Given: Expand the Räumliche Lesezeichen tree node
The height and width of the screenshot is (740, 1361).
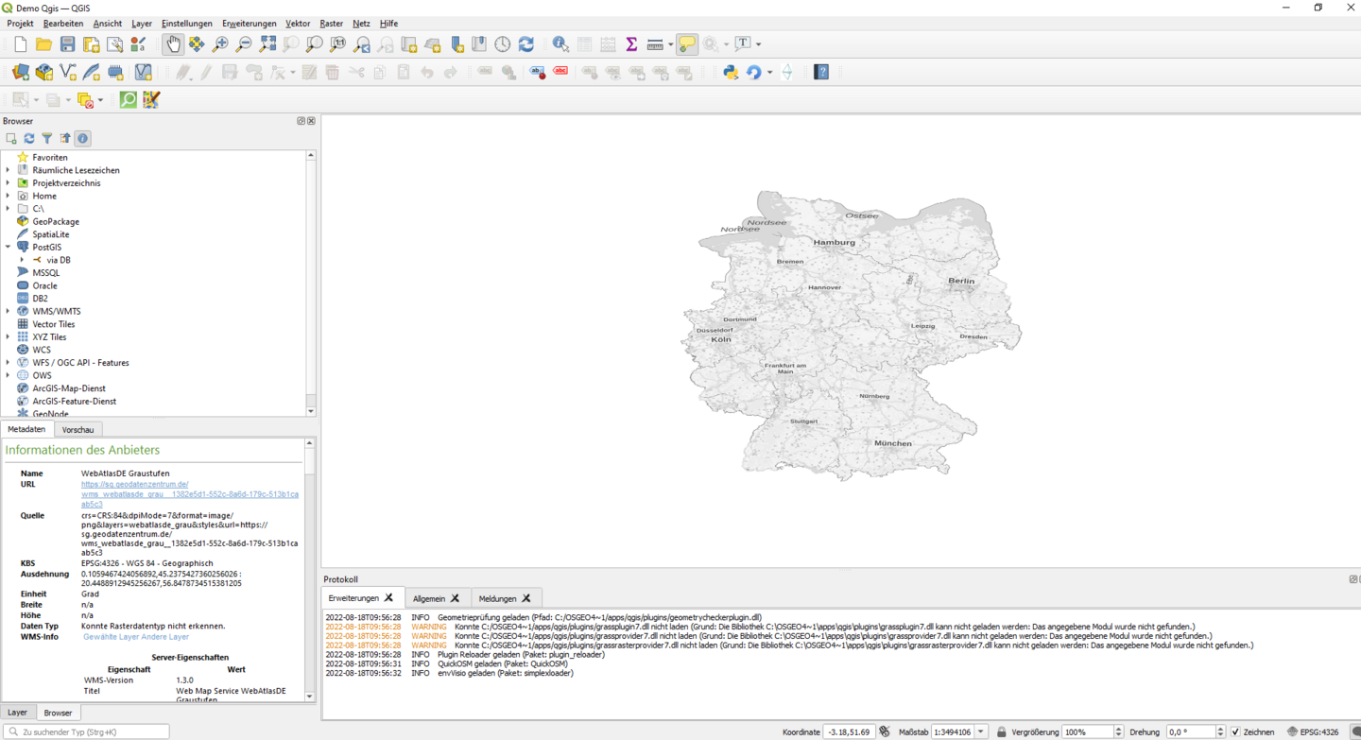Looking at the screenshot, I should (x=9, y=170).
